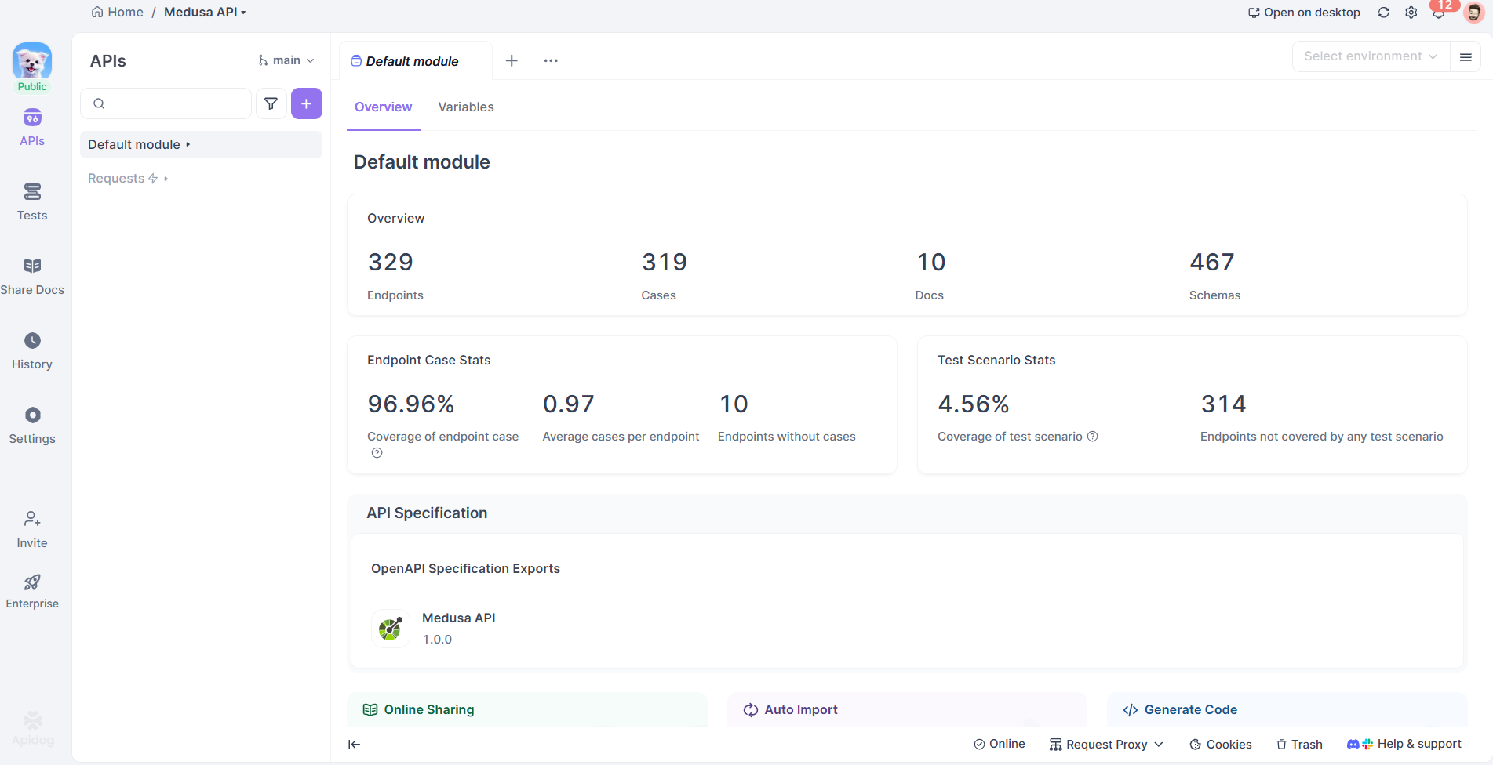
Task: Click the 4.56% test scenario coverage value
Action: 974,404
